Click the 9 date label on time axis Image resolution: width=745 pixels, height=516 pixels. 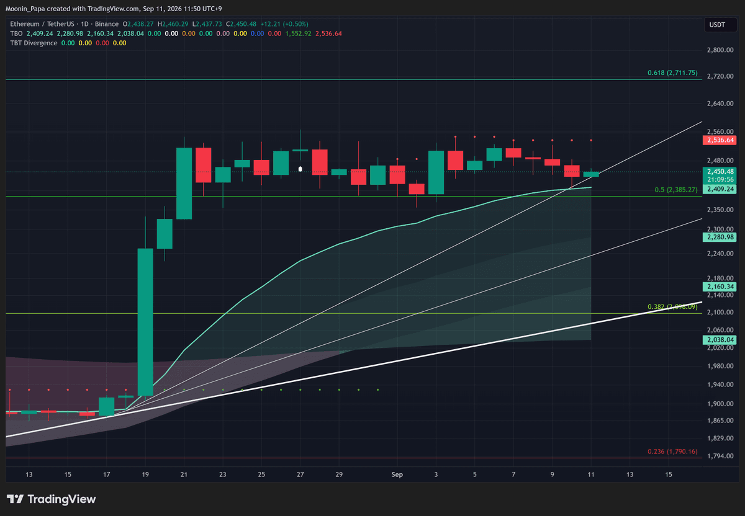tap(552, 474)
